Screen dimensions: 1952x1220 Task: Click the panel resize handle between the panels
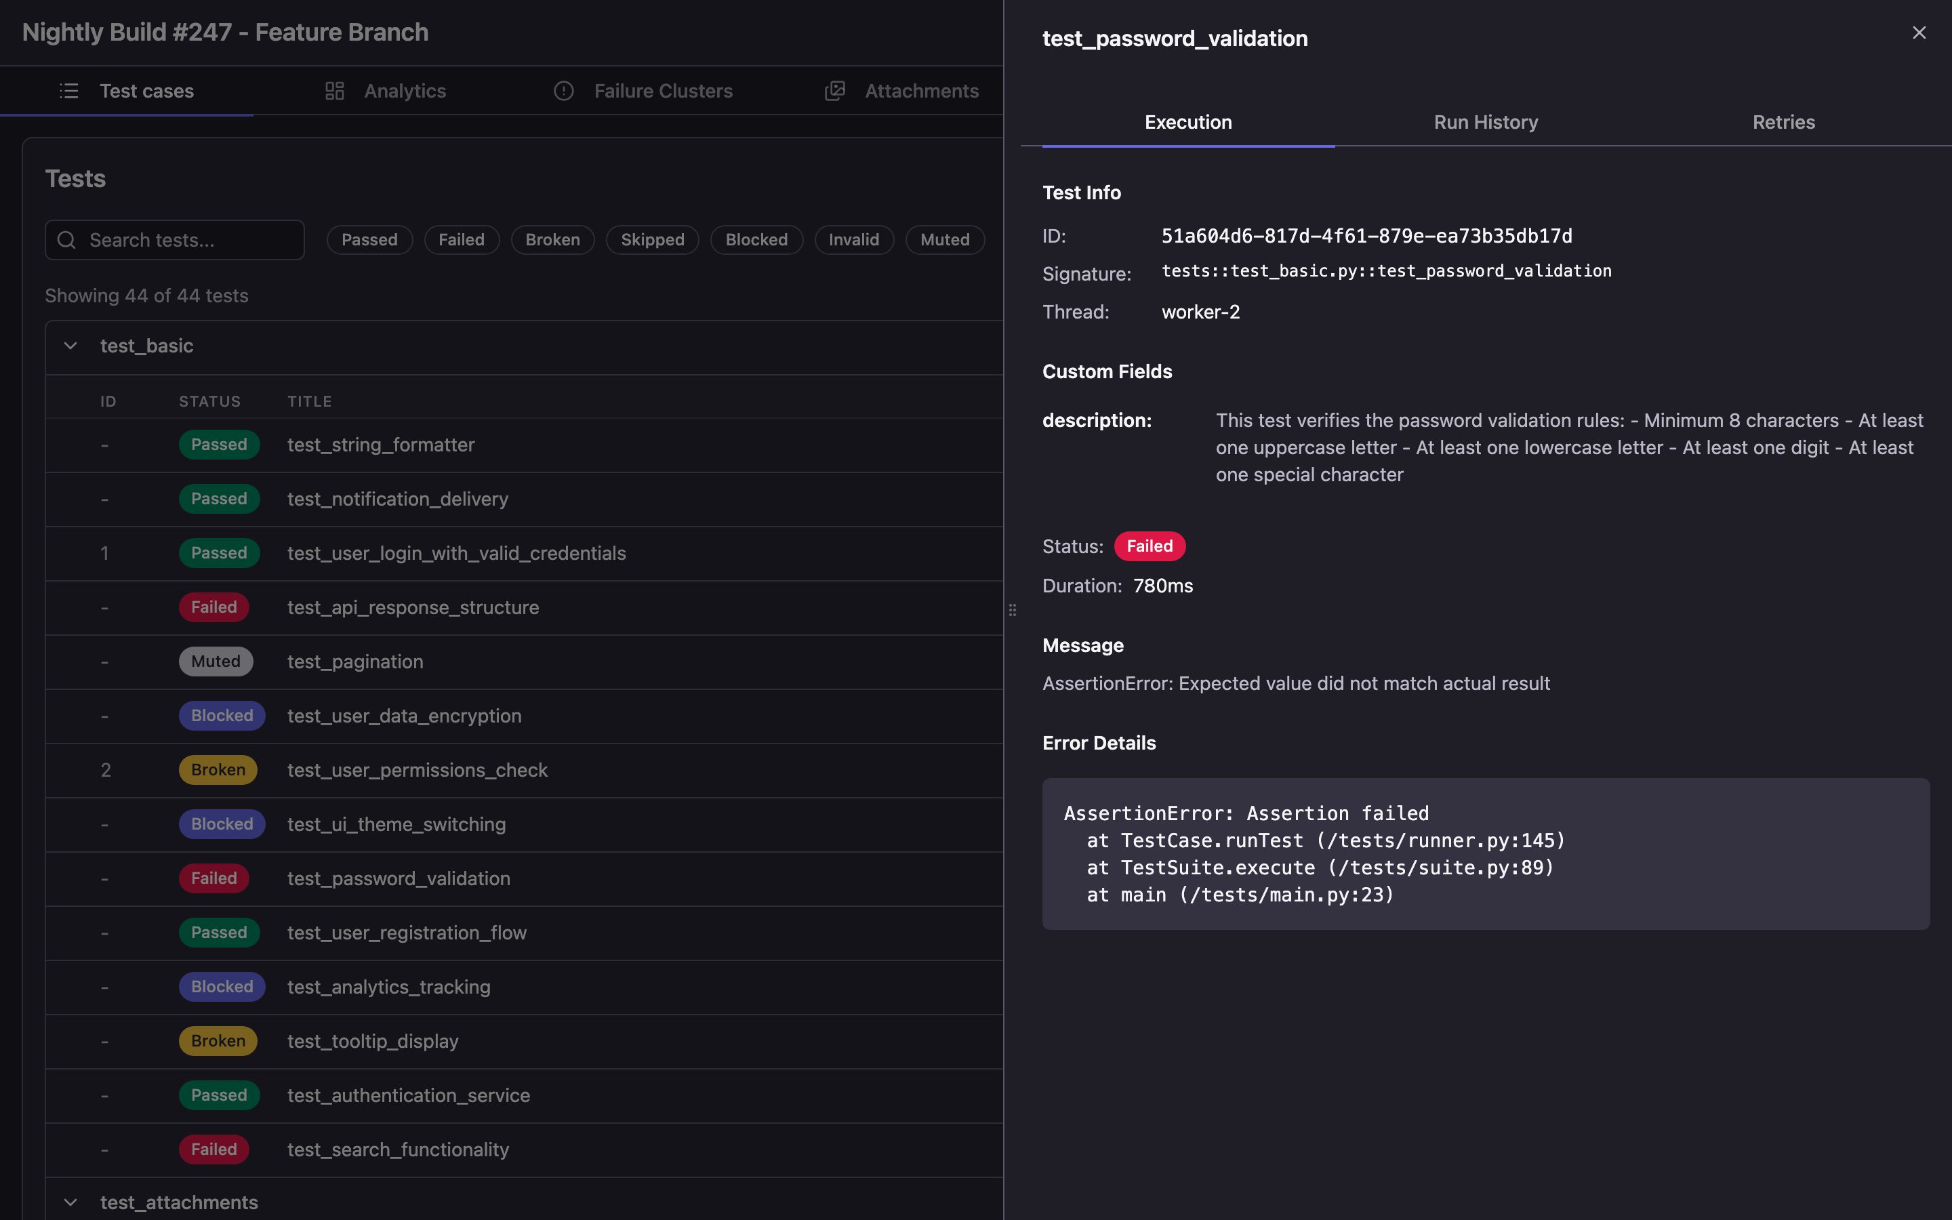(1013, 609)
